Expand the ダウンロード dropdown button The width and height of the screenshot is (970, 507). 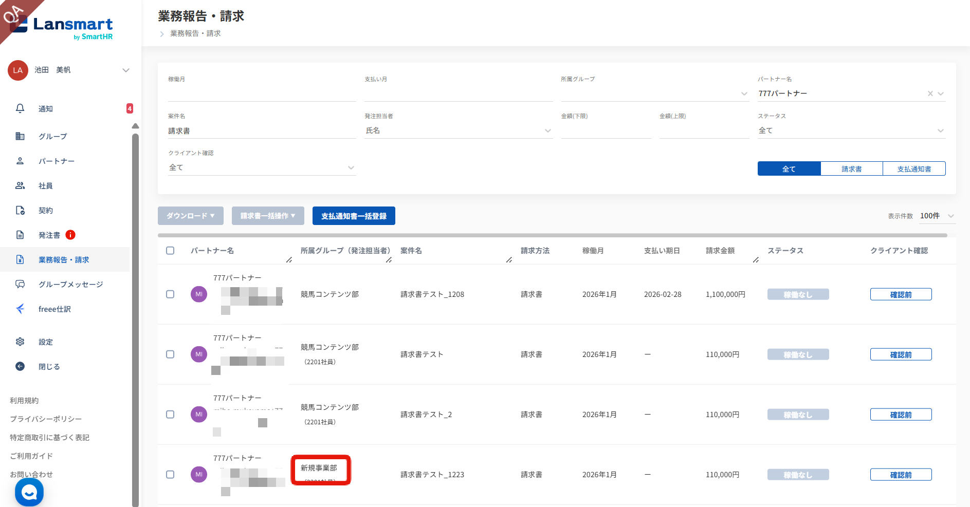191,216
